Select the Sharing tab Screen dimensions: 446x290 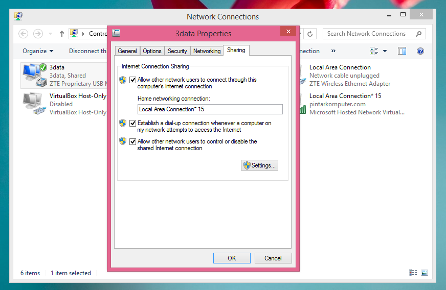(236, 50)
